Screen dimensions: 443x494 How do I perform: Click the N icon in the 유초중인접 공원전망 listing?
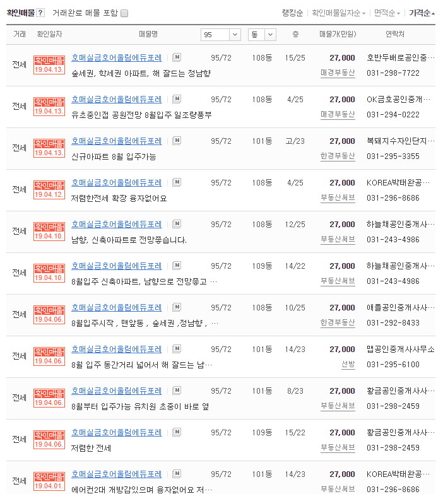pos(177,99)
